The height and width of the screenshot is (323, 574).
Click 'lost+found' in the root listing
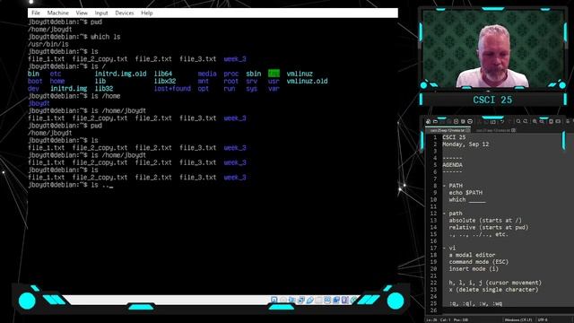click(172, 89)
